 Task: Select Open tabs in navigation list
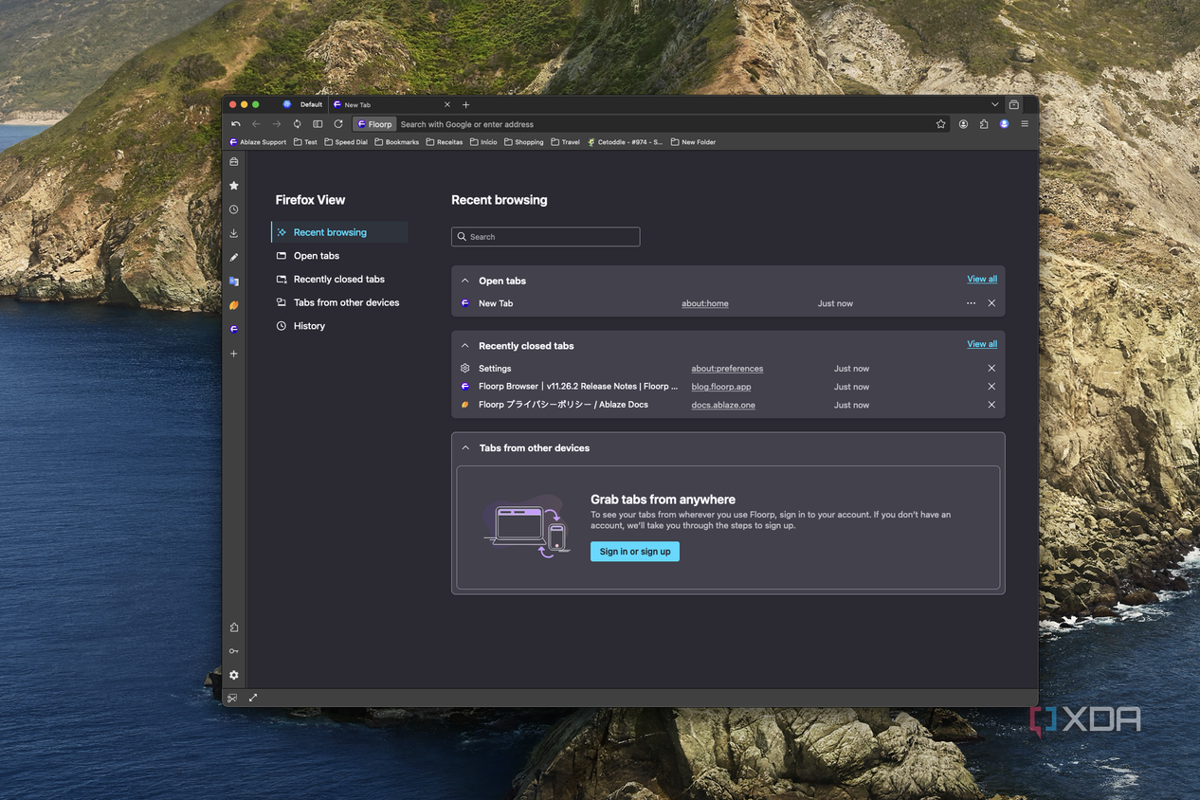[339, 256]
